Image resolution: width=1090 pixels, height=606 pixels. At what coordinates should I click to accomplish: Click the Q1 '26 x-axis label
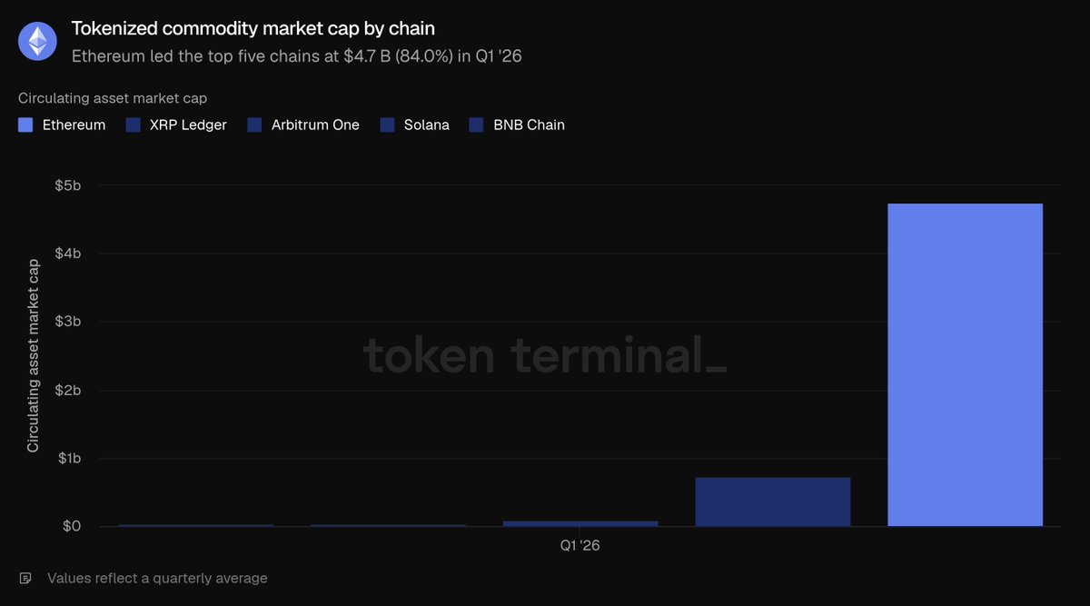point(580,546)
